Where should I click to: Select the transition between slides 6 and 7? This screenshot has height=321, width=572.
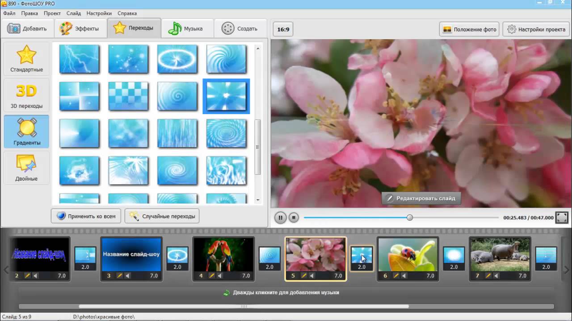point(454,259)
